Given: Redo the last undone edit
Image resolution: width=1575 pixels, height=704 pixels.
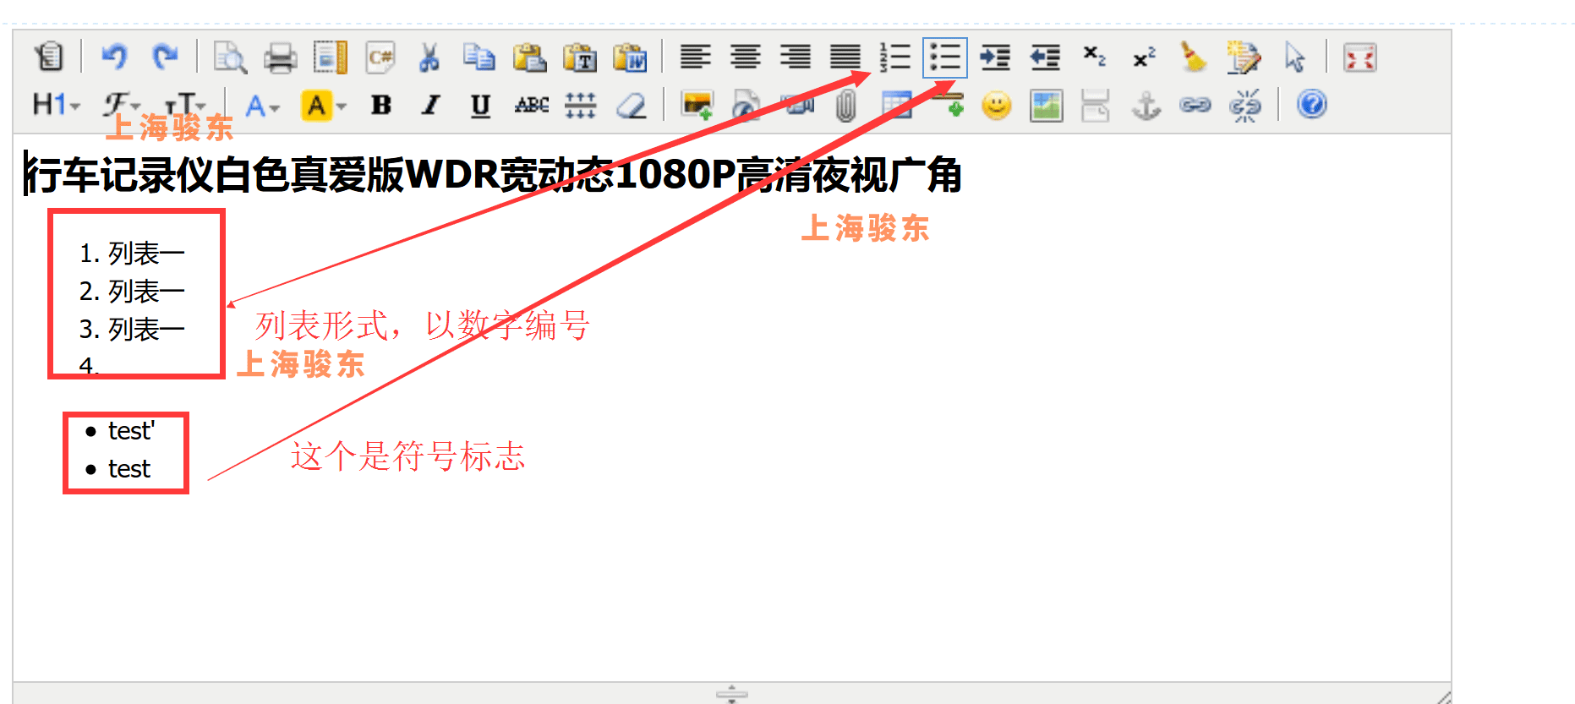Looking at the screenshot, I should (165, 57).
